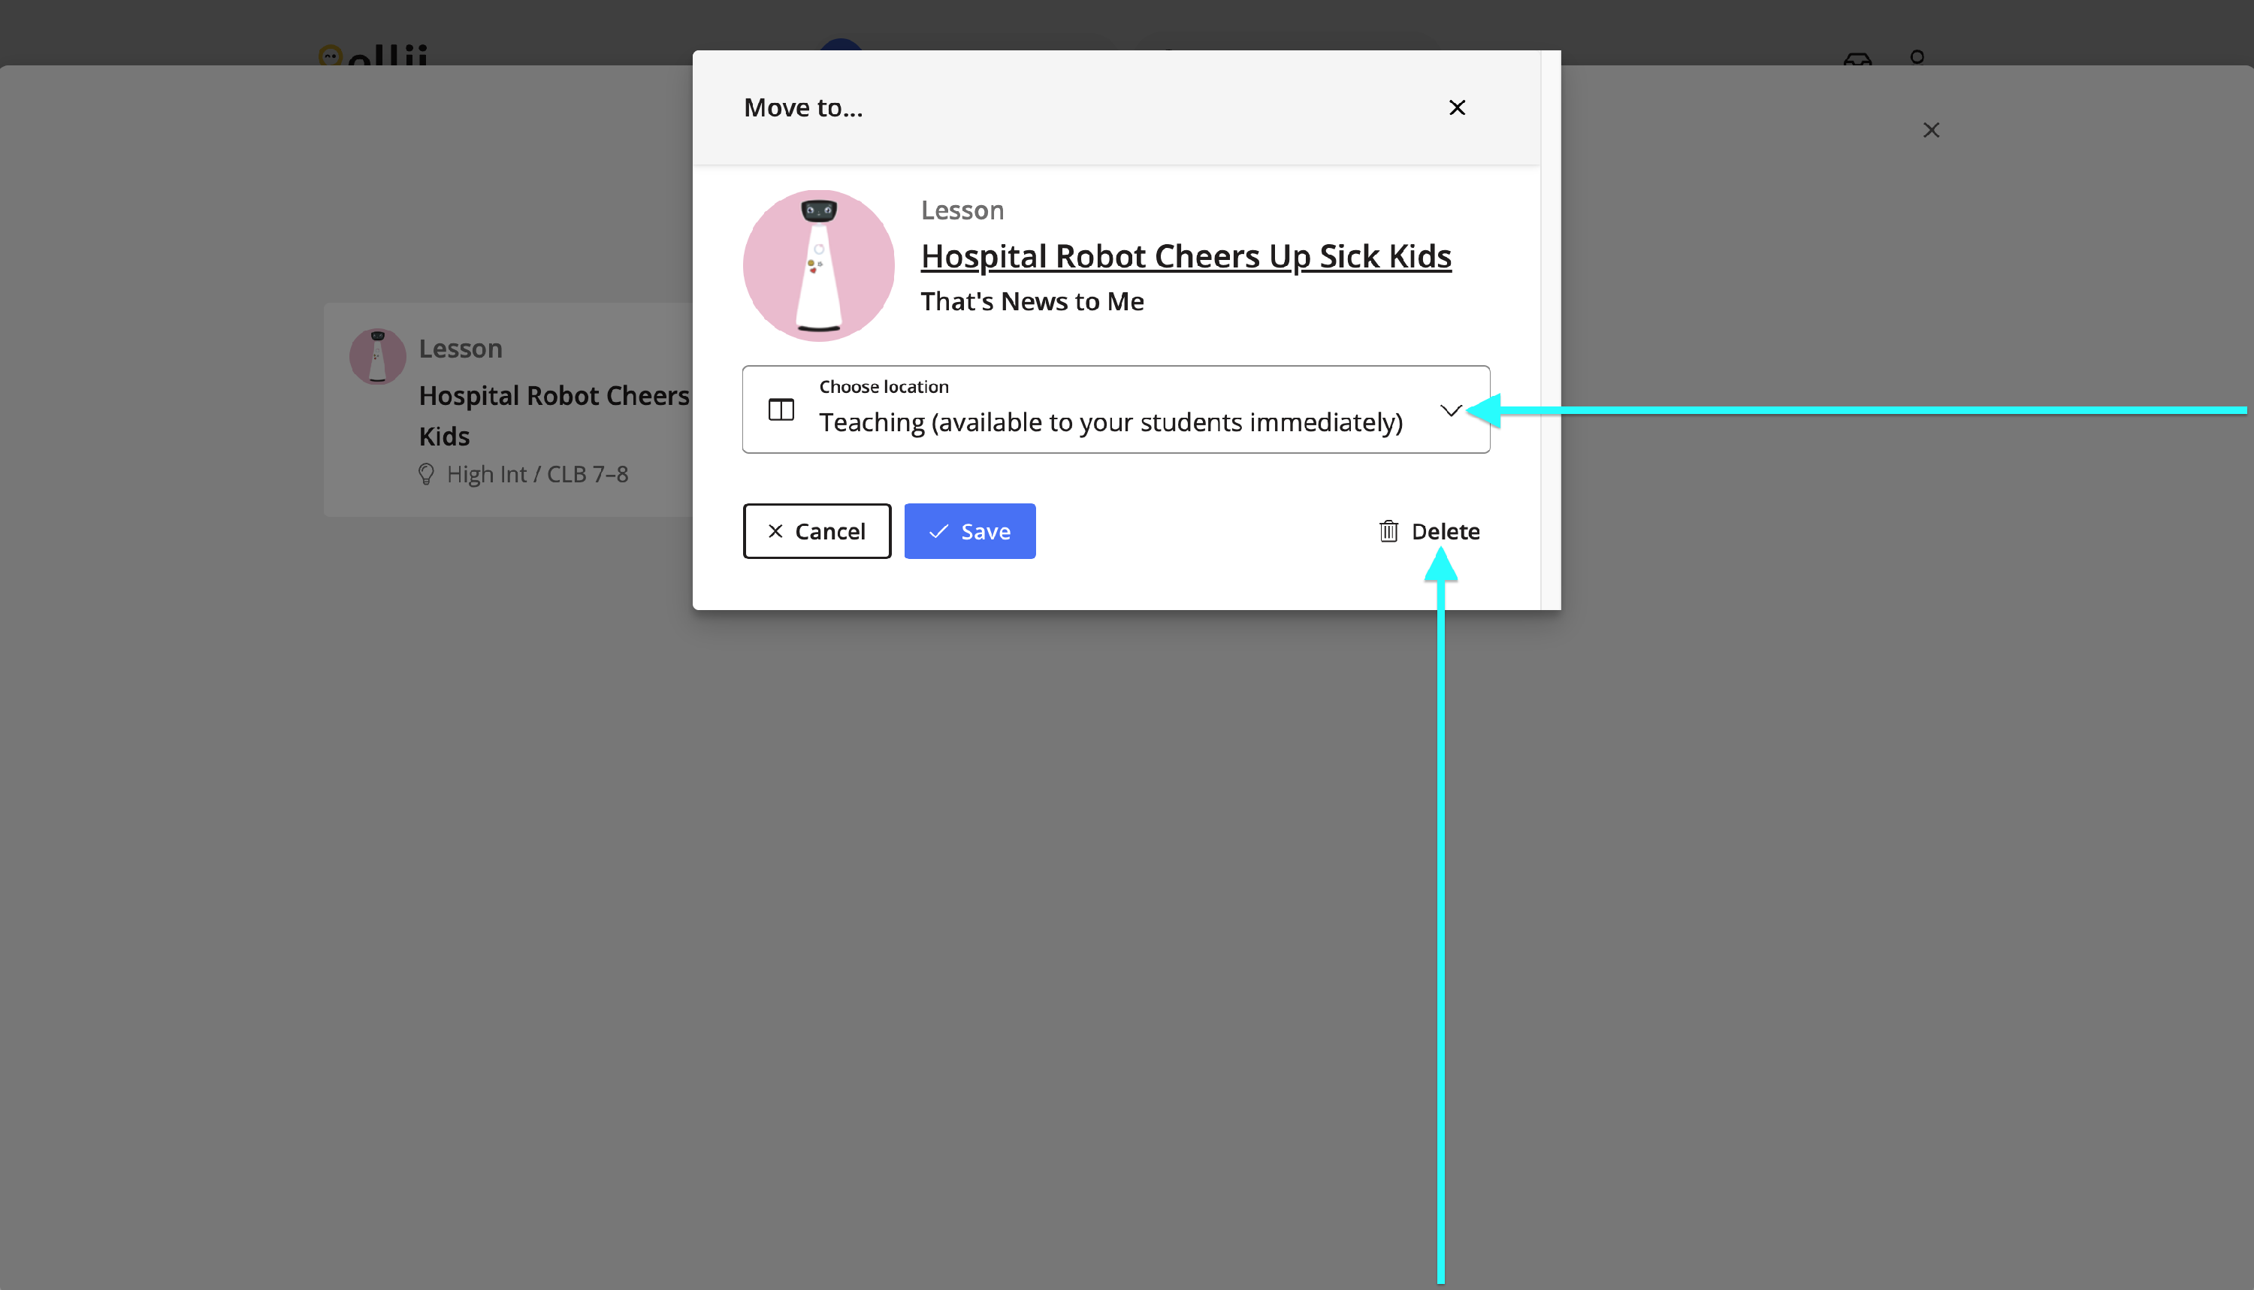Open the background Hospital Robot Cheers card title
This screenshot has width=2254, height=1290.
pyautogui.click(x=554, y=396)
